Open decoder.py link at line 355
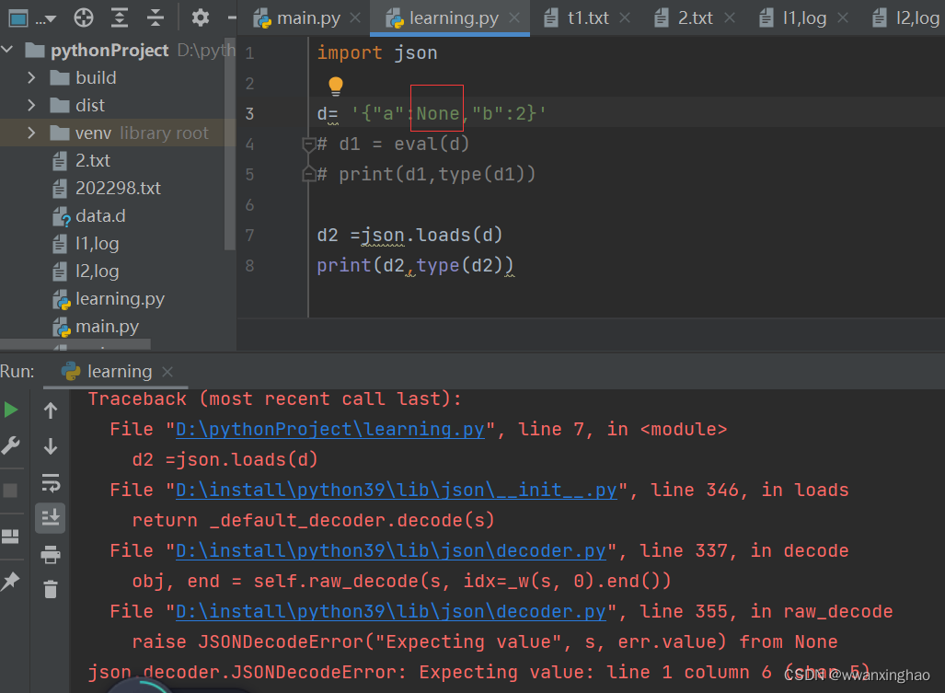This screenshot has height=693, width=945. click(x=390, y=612)
